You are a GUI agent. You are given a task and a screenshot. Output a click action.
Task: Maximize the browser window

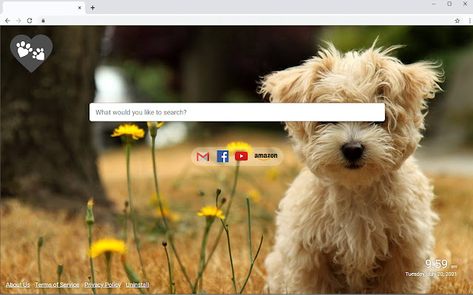449,4
